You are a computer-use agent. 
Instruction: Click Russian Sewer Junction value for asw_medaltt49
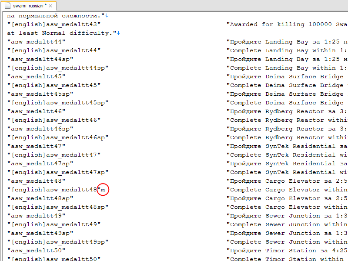click(287, 216)
